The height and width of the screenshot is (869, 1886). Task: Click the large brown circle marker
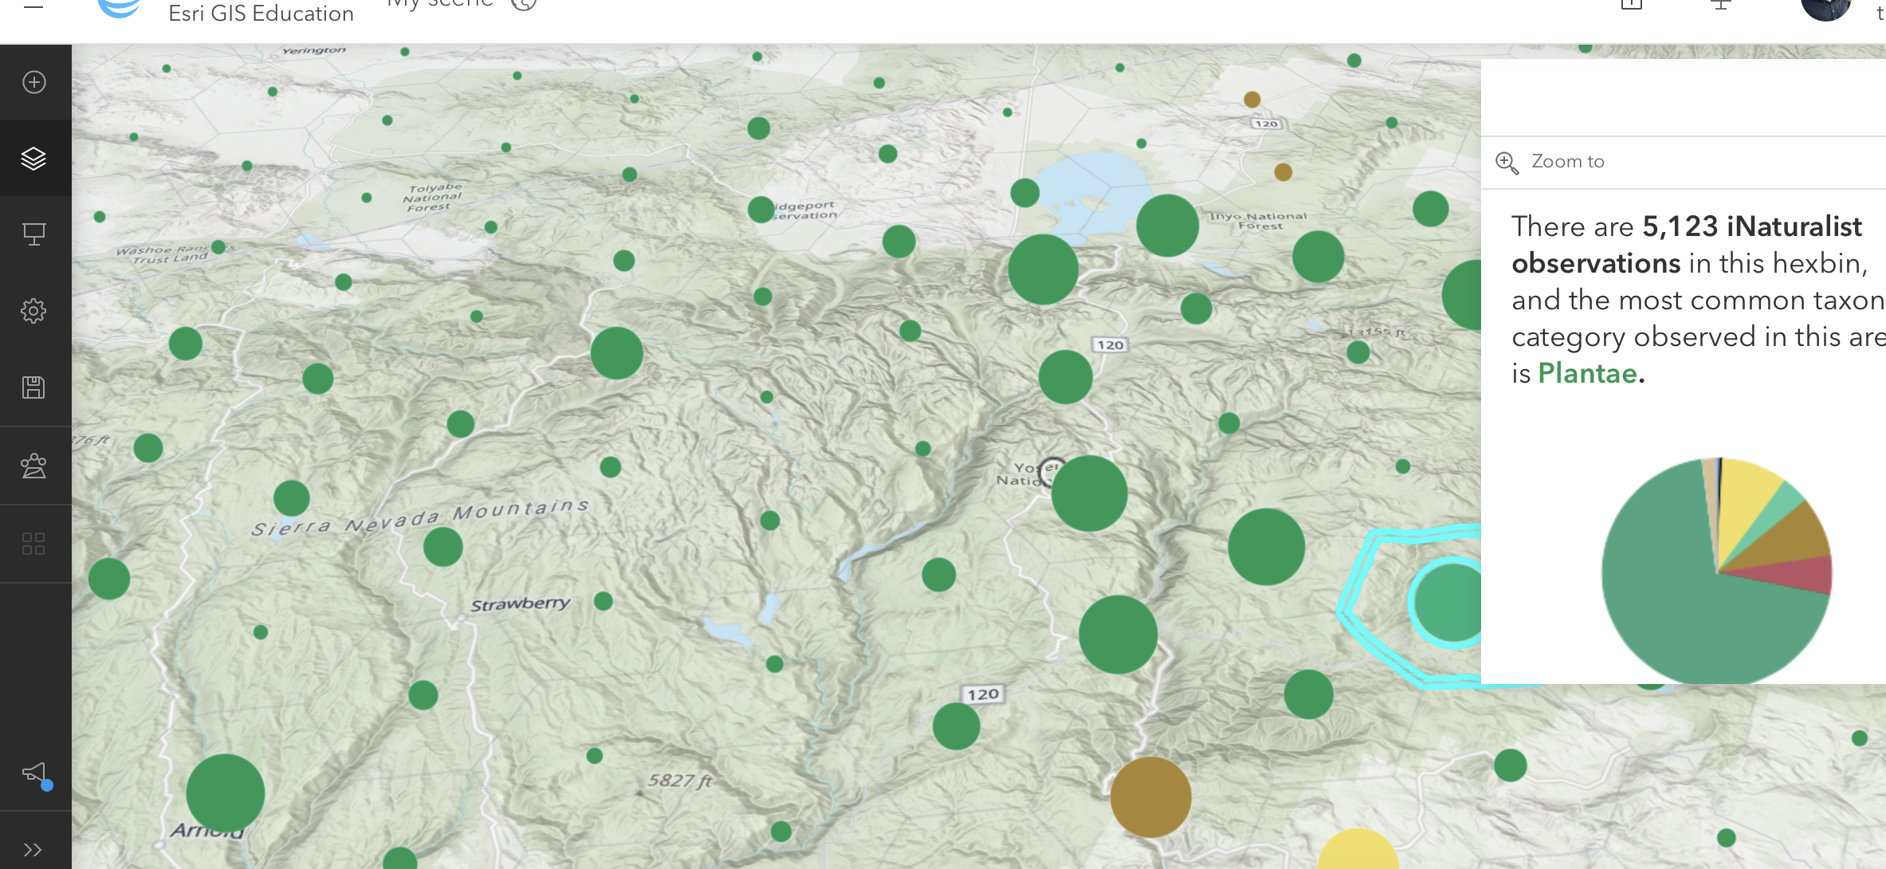pyautogui.click(x=1150, y=796)
